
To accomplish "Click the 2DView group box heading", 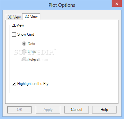I will point(18,25).
